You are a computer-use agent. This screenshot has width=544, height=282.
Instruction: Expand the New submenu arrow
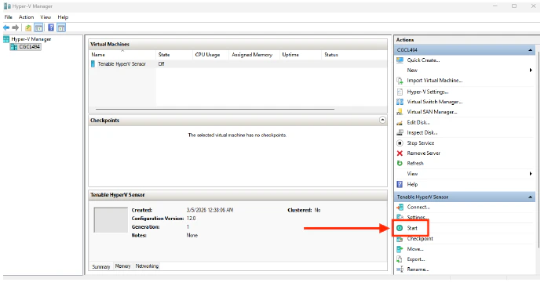(x=531, y=70)
